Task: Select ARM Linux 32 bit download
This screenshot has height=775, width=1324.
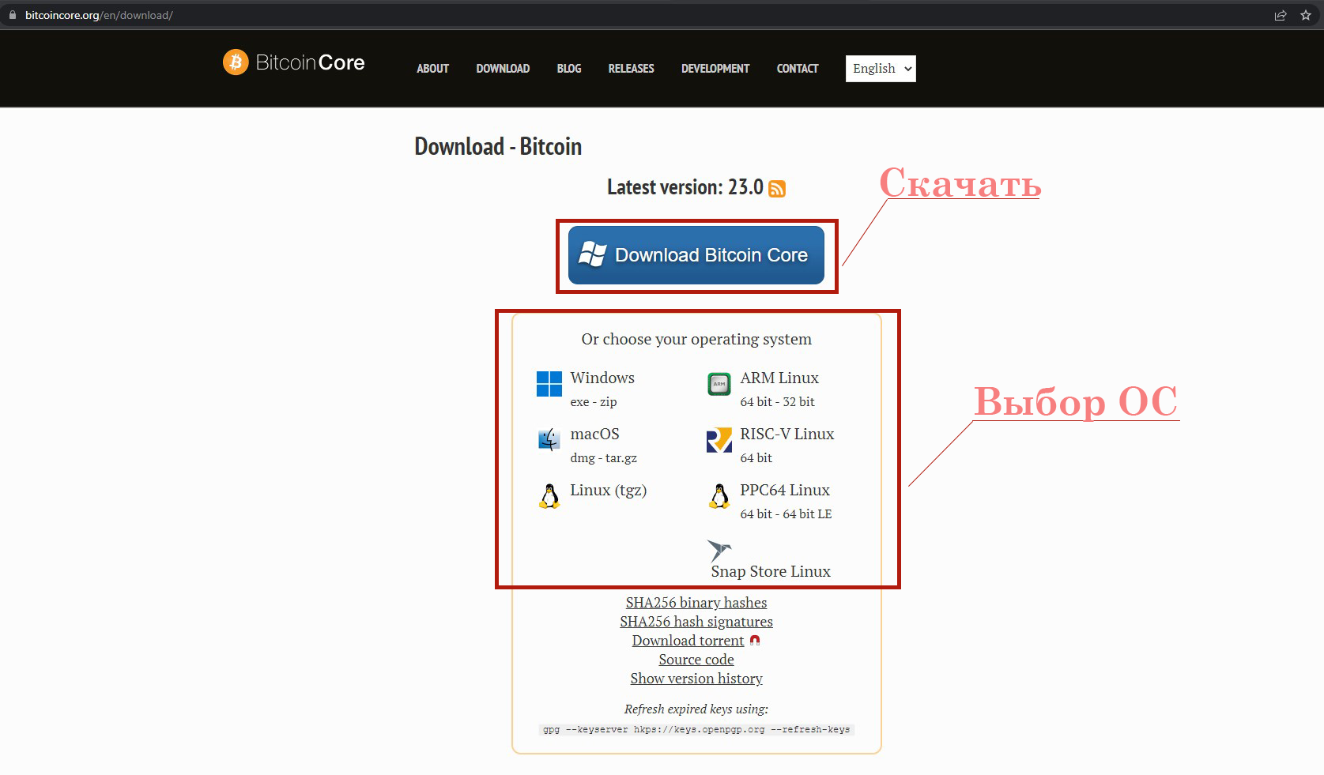Action: coord(798,402)
